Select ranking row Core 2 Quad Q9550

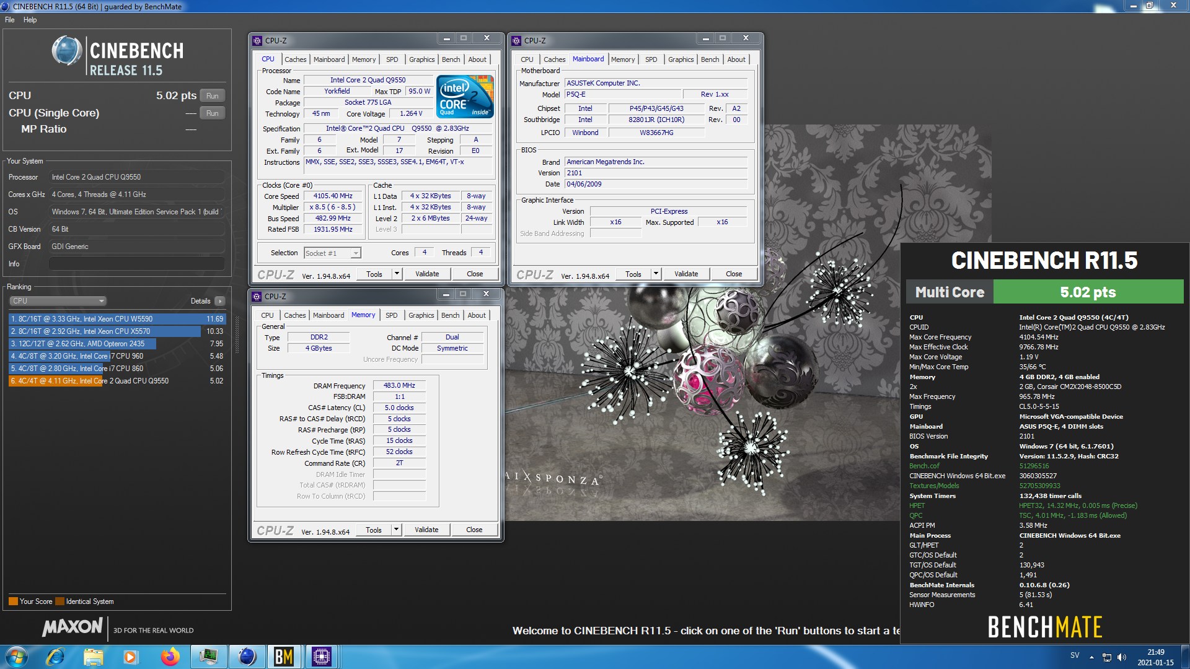(117, 381)
